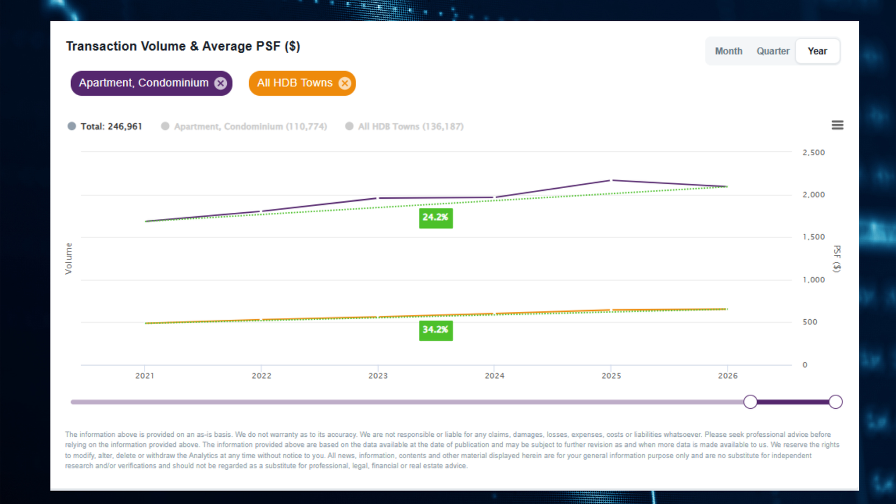Click the 2025 peak on the purple PSF line
896x504 pixels.
point(611,180)
